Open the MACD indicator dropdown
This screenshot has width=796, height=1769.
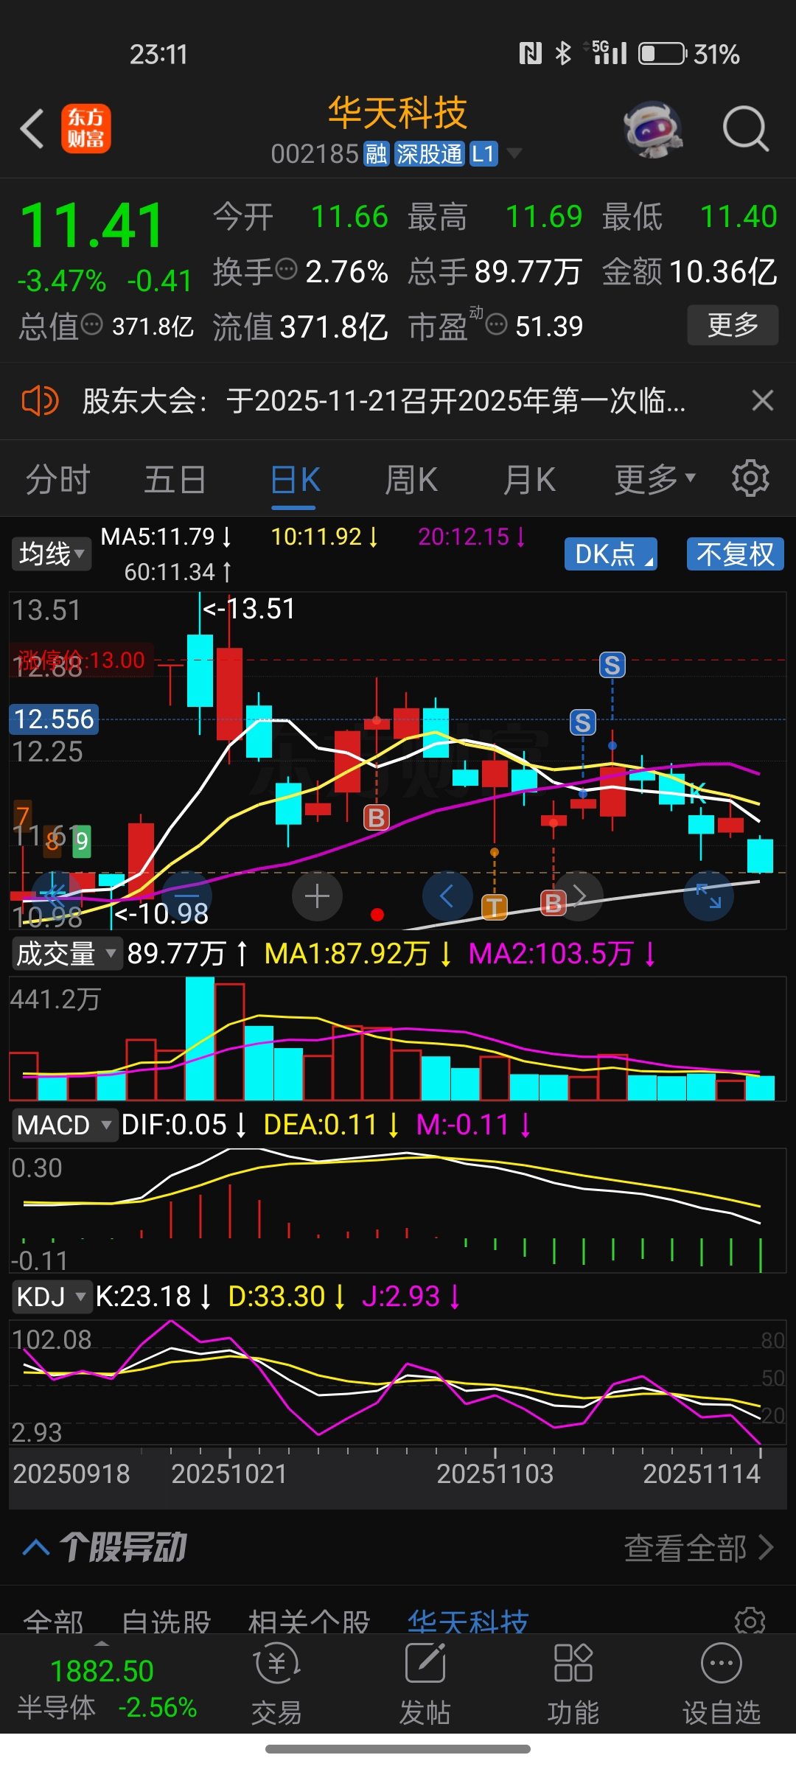pos(64,1126)
